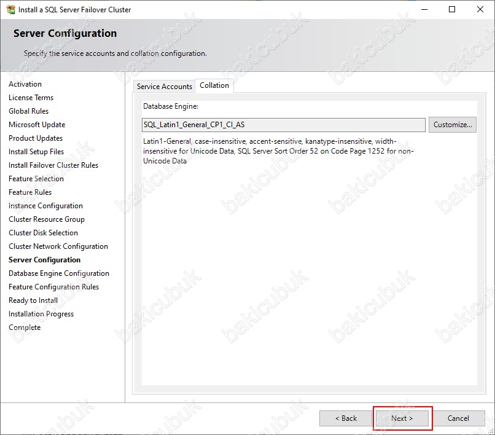The height and width of the screenshot is (435, 495).
Task: Cancel the failover cluster installation
Action: [458, 418]
